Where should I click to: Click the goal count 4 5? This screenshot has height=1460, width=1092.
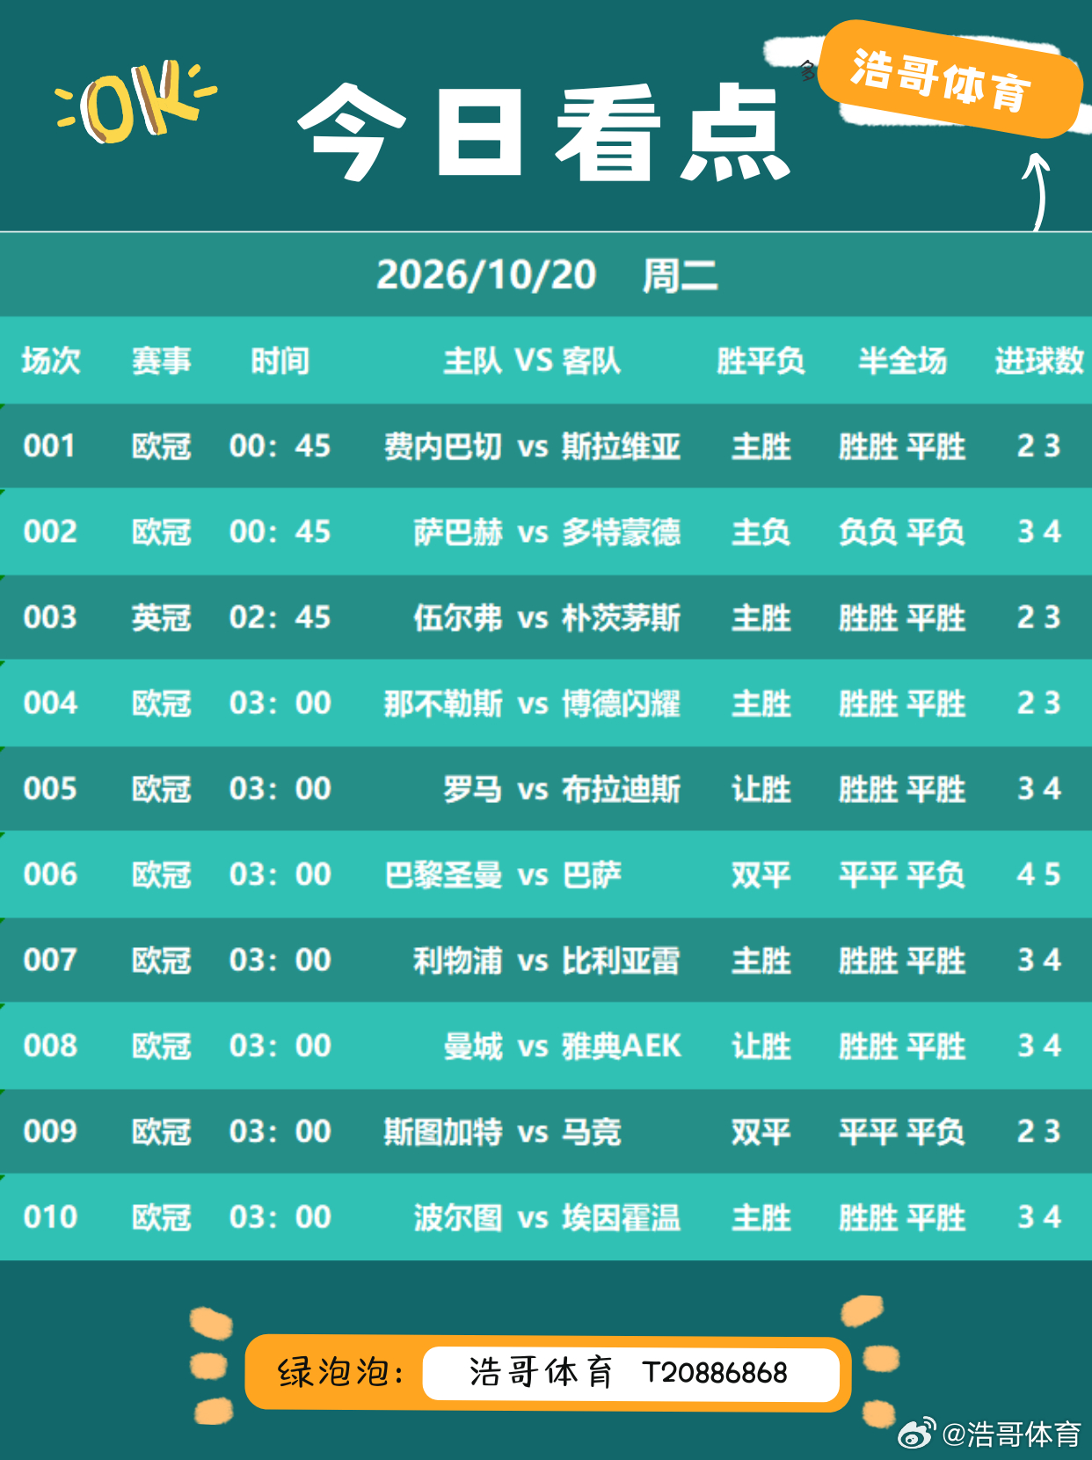(x=1039, y=874)
